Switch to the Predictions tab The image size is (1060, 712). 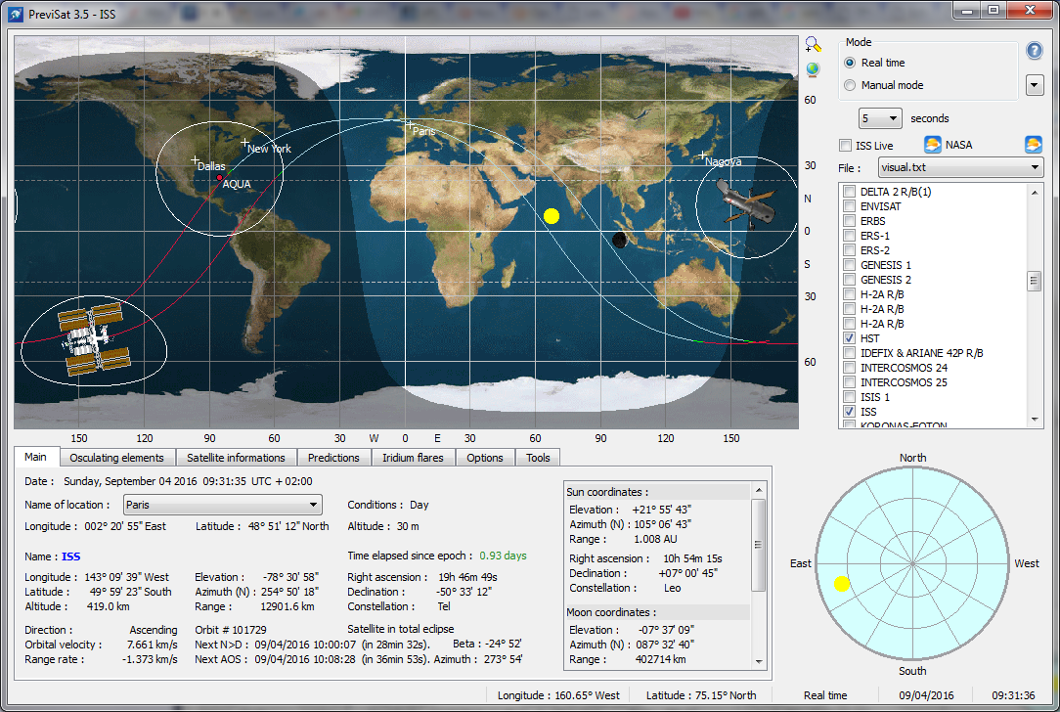tap(334, 458)
